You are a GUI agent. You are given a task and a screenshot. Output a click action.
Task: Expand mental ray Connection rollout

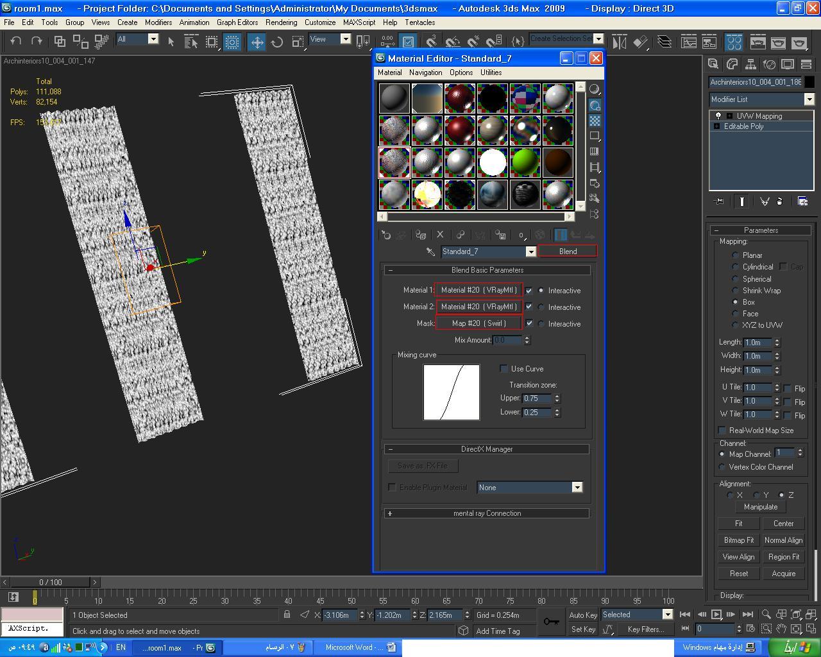pos(486,513)
